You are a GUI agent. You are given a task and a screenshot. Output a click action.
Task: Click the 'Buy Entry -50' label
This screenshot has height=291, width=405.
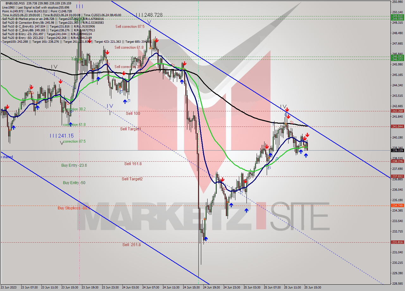(x=74, y=183)
